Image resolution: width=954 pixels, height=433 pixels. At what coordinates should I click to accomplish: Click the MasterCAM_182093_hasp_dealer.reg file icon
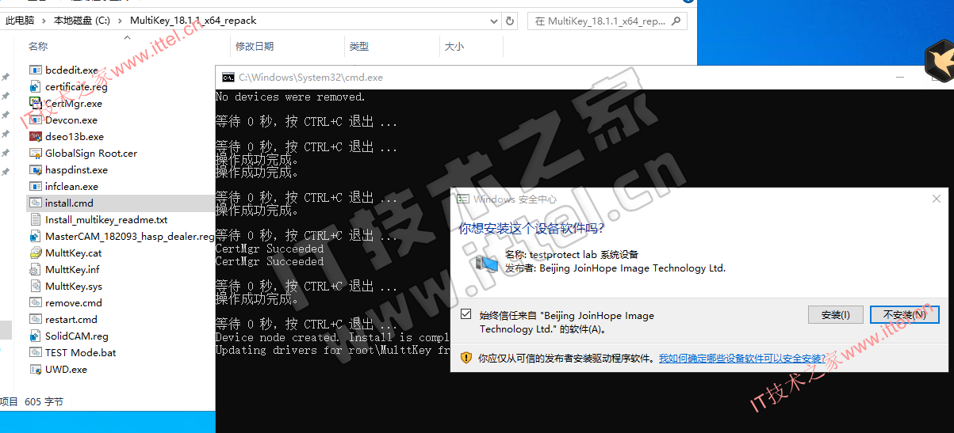click(35, 236)
